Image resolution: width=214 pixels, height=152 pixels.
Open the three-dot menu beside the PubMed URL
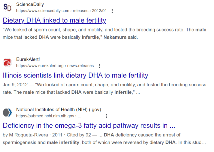coord(106,116)
